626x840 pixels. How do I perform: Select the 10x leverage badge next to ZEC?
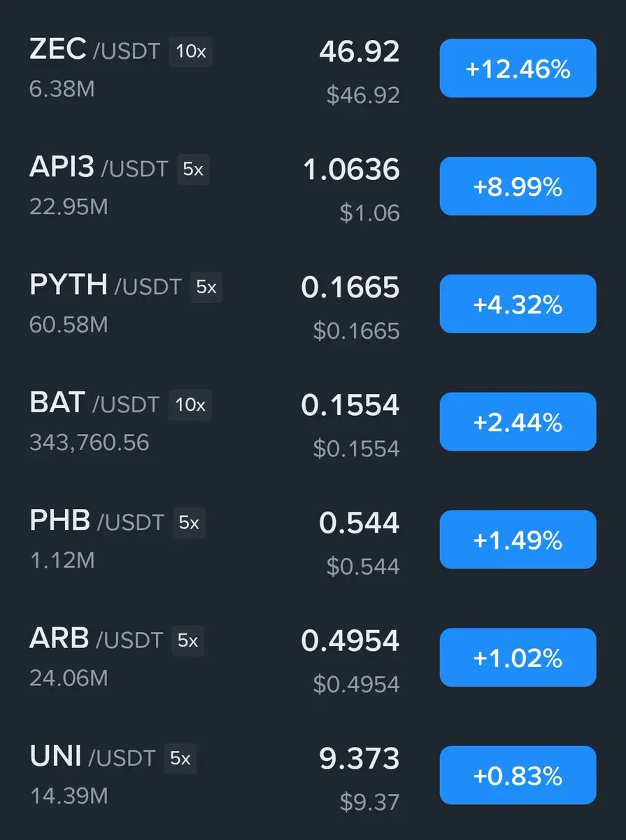click(x=190, y=52)
